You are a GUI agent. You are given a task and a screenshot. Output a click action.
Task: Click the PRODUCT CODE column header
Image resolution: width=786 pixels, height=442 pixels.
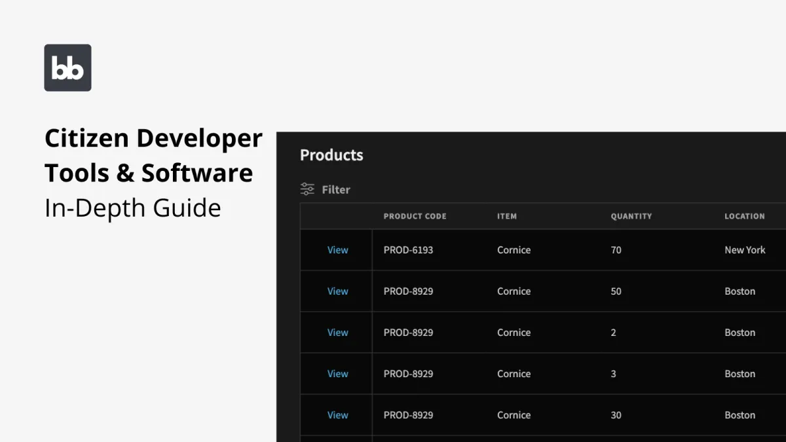click(x=415, y=216)
